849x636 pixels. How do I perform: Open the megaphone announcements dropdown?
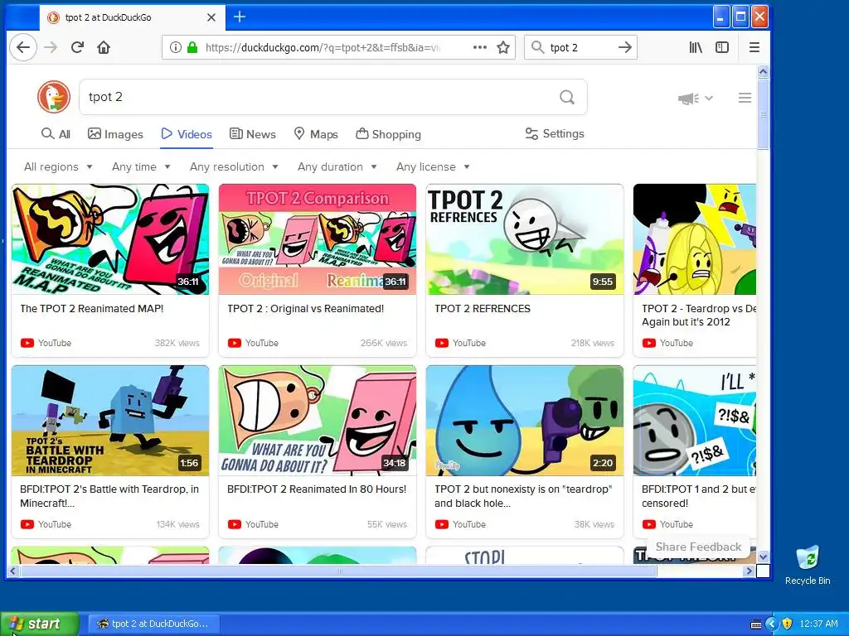click(696, 98)
